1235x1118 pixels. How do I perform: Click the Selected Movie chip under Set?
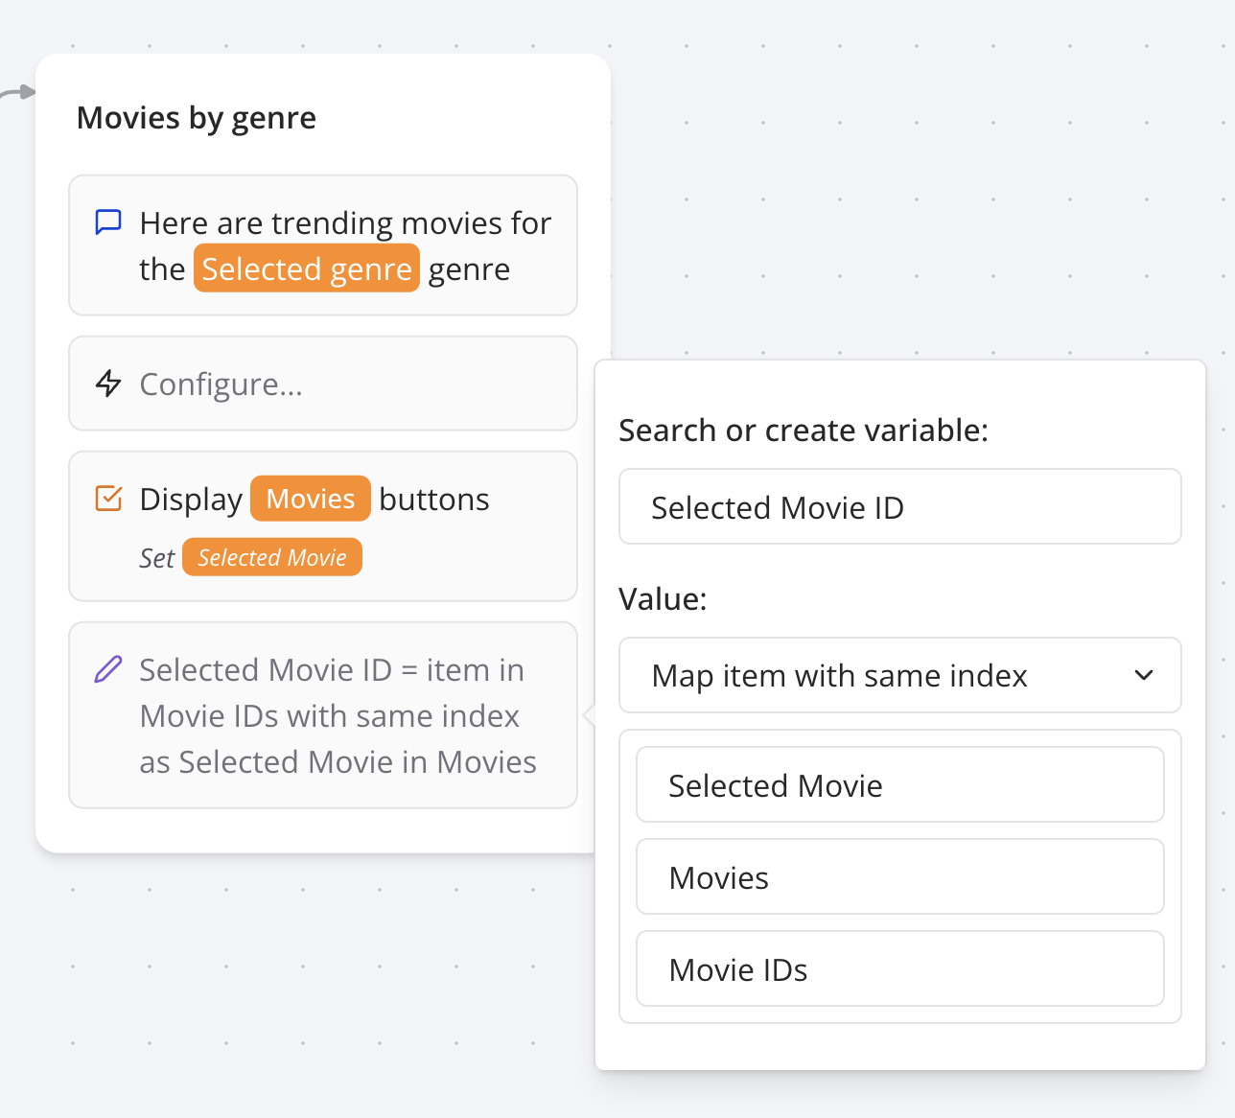tap(271, 557)
